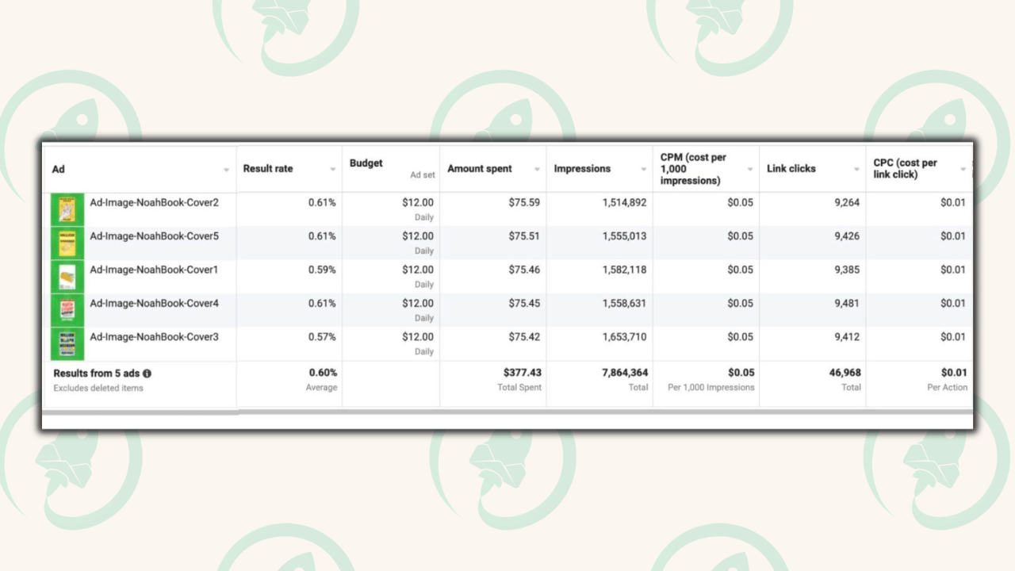Viewport: 1015px width, 571px height.
Task: Click the Ad-Image-NoahBook-Cover4 thumbnail
Action: coord(67,311)
